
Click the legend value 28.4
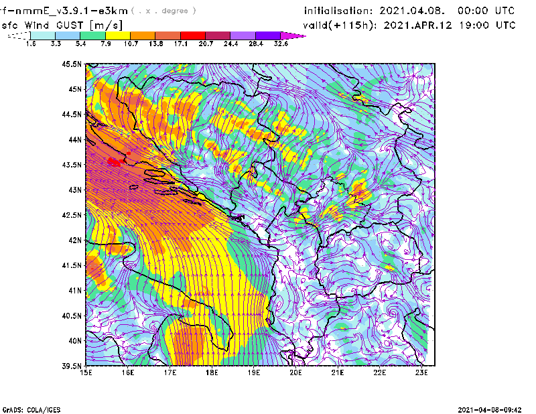click(256, 44)
